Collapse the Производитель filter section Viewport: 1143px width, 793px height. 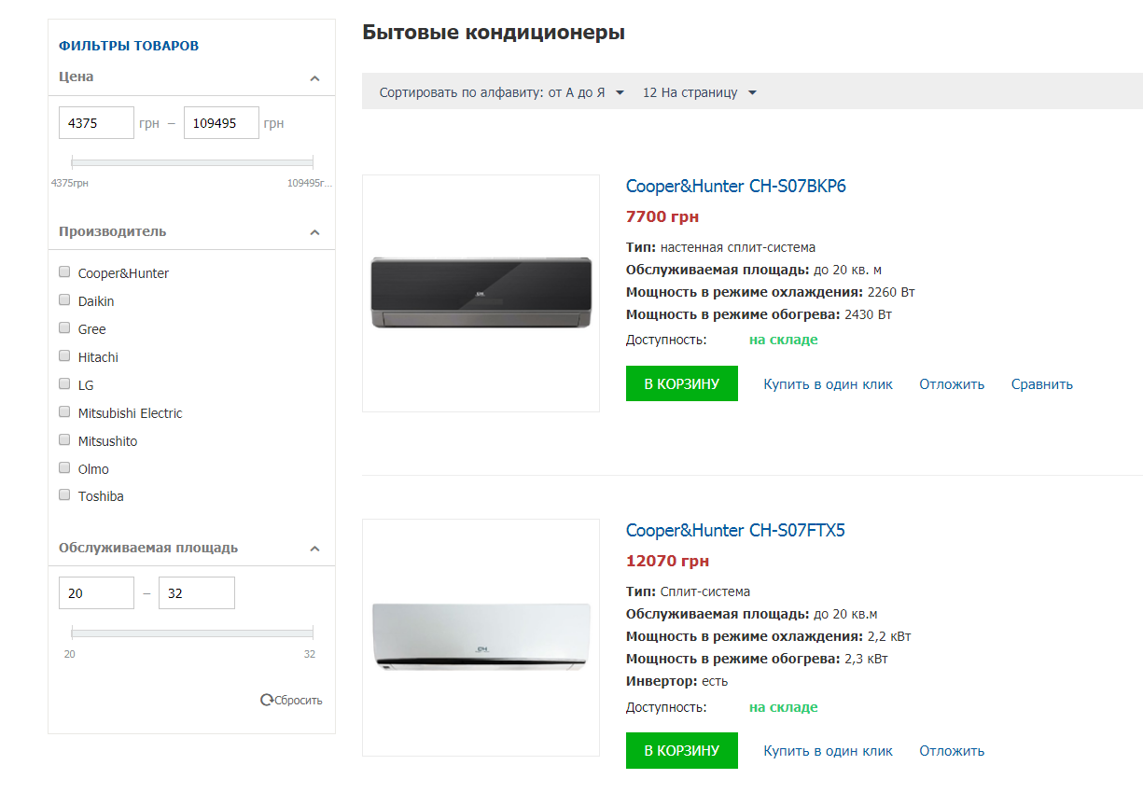[314, 232]
